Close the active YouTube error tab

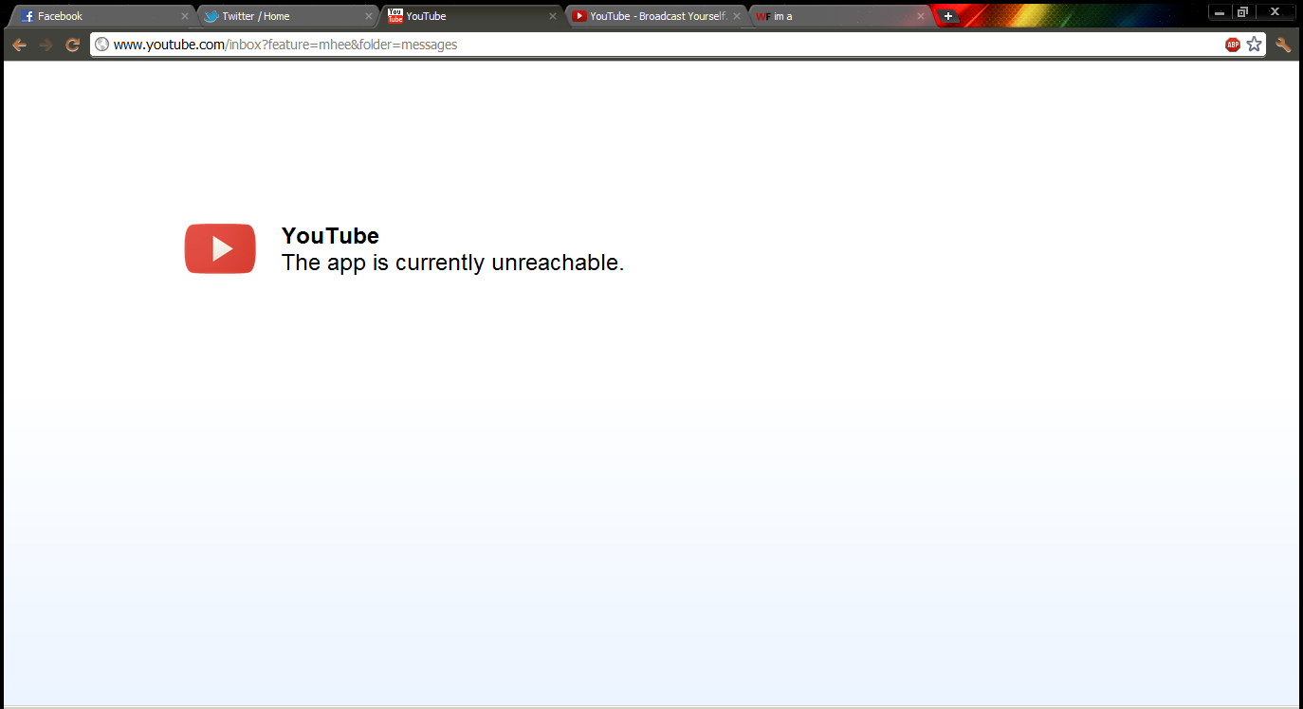[x=553, y=16]
